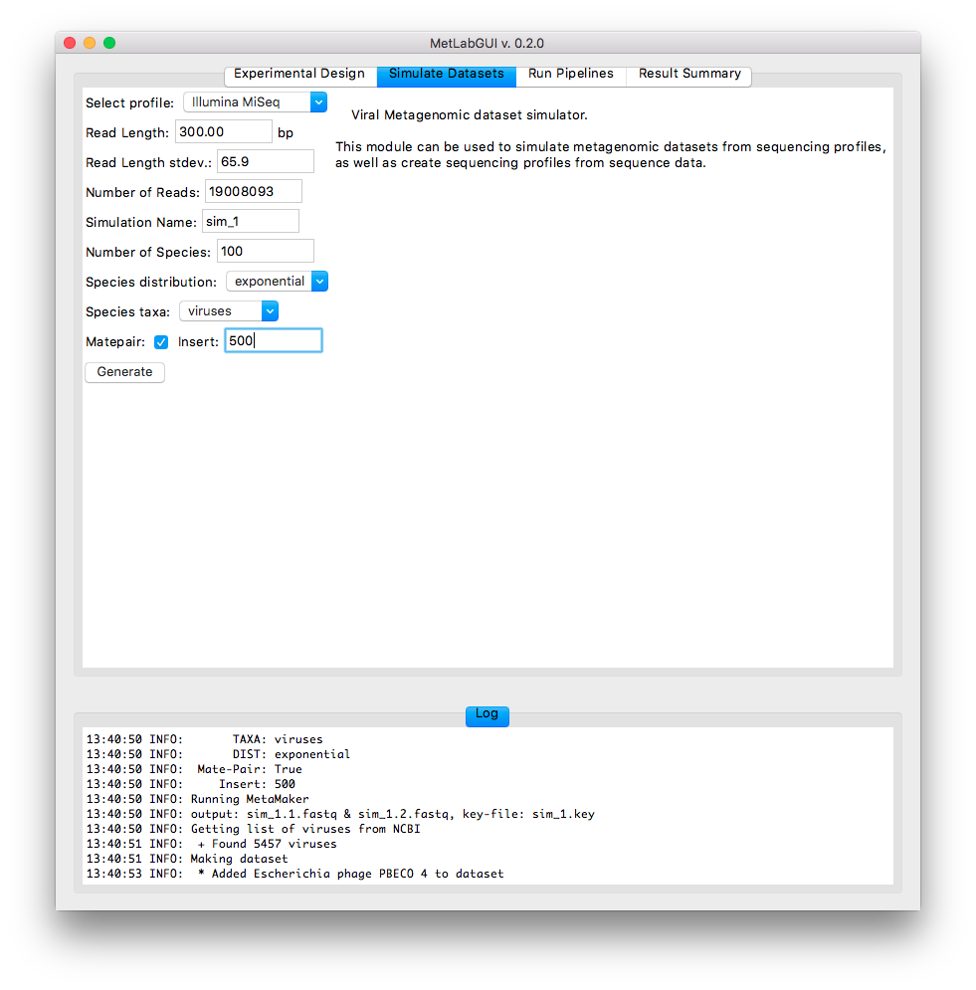Click the Read Length stdev. field

(x=266, y=161)
